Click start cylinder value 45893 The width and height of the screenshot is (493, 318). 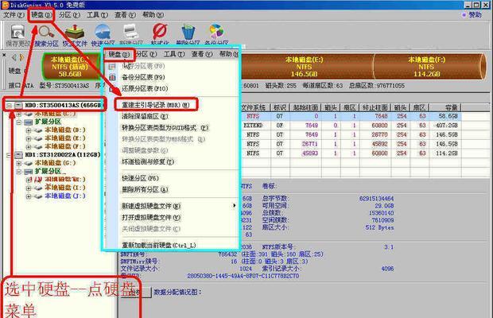coord(310,153)
